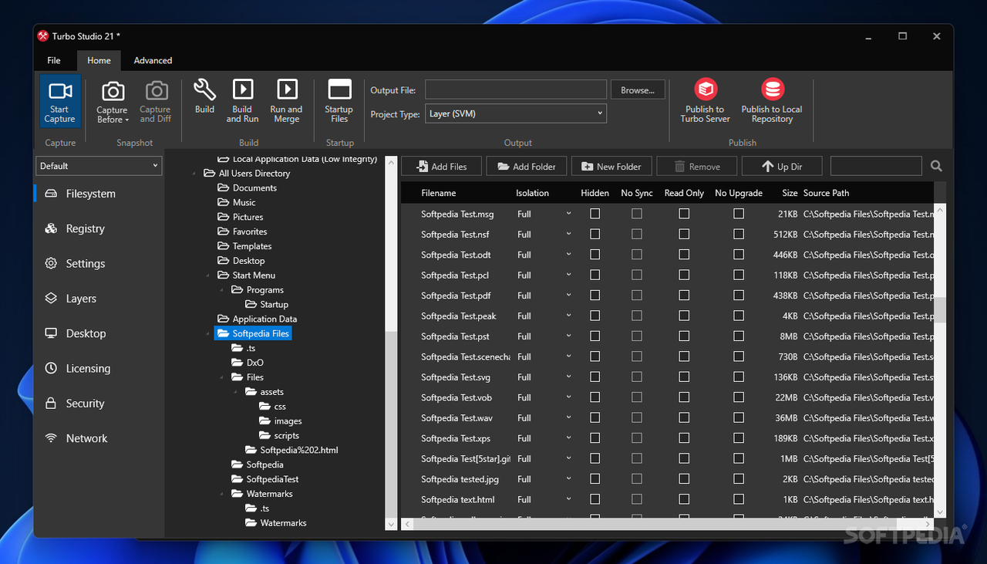The image size is (987, 564).
Task: Toggle No Upgrade for Softpedia Test.wav
Action: (739, 417)
